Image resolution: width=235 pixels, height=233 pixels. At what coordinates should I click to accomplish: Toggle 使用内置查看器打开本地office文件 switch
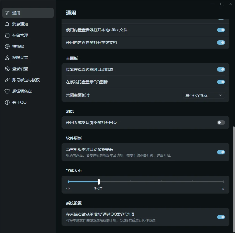[221, 30]
